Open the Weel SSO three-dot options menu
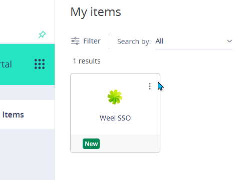Screen dimensions: 239x180 (150, 86)
